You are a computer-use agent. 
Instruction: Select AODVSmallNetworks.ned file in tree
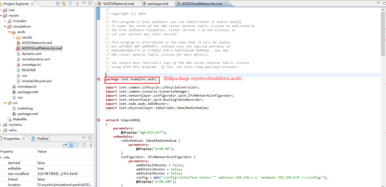pos(42,48)
